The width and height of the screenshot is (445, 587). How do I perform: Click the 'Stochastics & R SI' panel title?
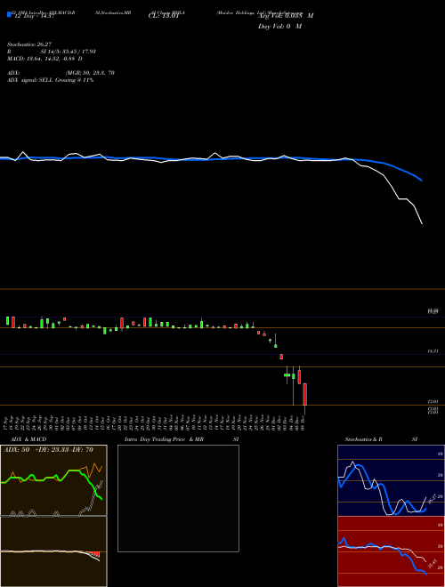coord(381,439)
